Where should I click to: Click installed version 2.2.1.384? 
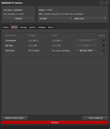click(x=33, y=46)
